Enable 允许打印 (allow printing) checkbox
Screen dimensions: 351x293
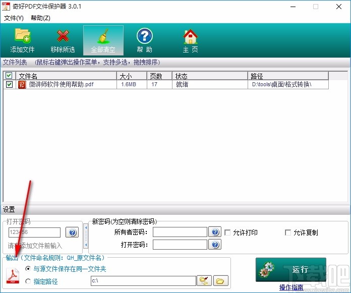coord(227,232)
